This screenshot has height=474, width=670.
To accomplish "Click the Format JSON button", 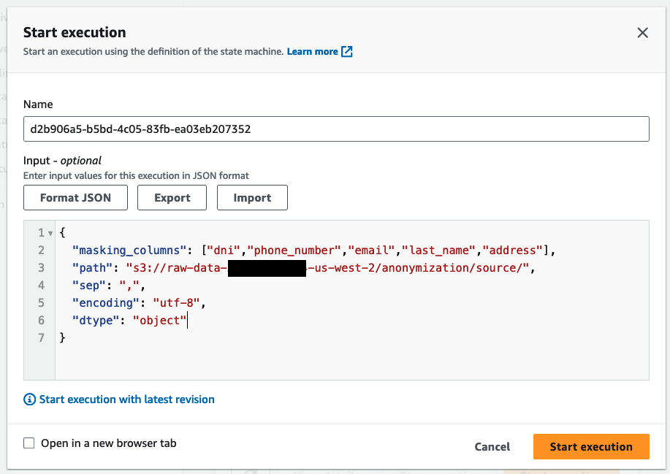I will tap(75, 198).
